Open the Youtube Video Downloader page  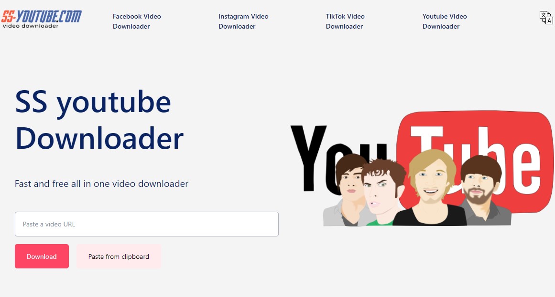(x=444, y=21)
